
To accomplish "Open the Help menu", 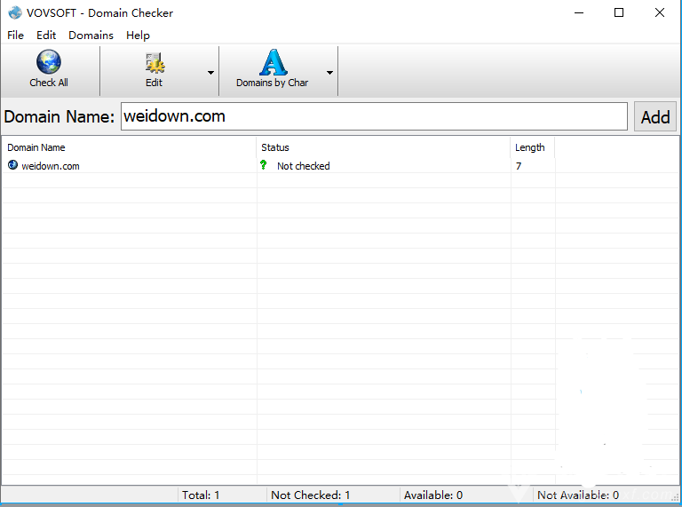I will pos(138,36).
